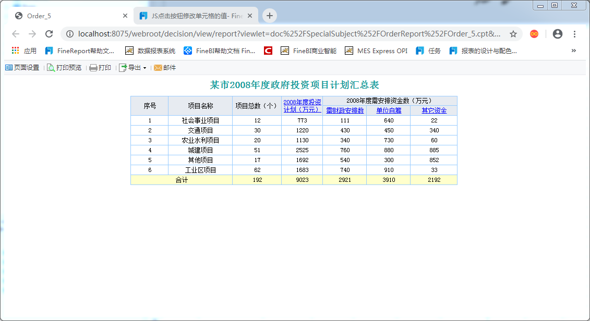Image resolution: width=590 pixels, height=321 pixels.
Task: Select the 交通项目 cell
Action: tap(200, 130)
